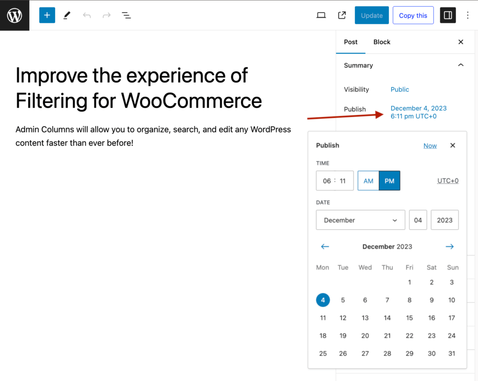Open the editor Options three-dot menu
The width and height of the screenshot is (478, 381).
click(468, 15)
